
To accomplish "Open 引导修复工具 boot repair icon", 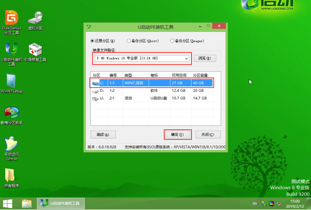I will 35,52.
